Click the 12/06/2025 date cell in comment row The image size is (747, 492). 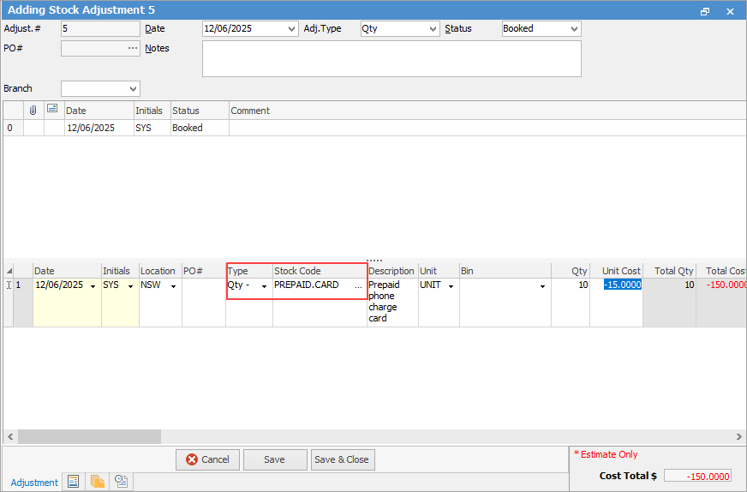point(99,128)
